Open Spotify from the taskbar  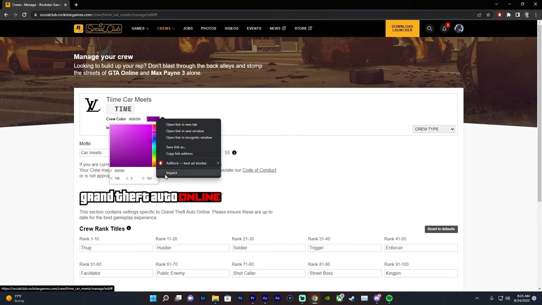click(x=389, y=298)
